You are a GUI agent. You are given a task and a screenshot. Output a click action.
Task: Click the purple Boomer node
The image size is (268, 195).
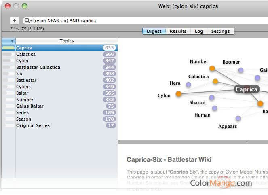click(x=241, y=70)
